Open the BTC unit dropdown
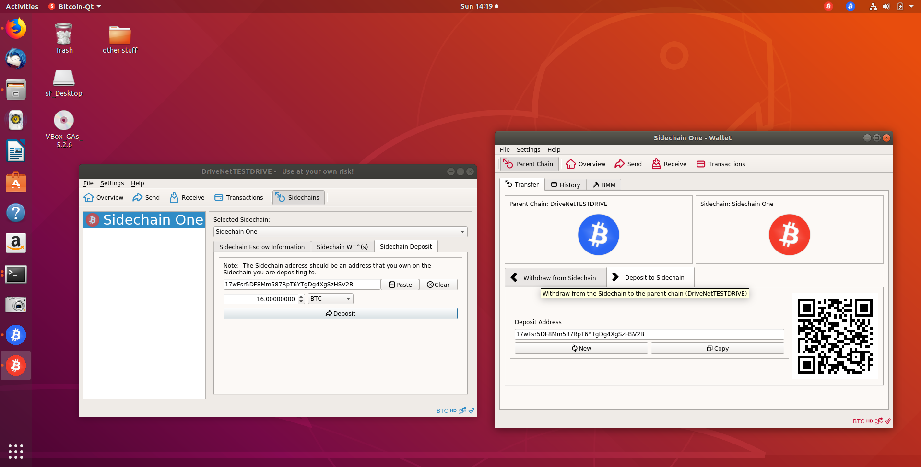Viewport: 921px width, 467px height. pos(330,299)
